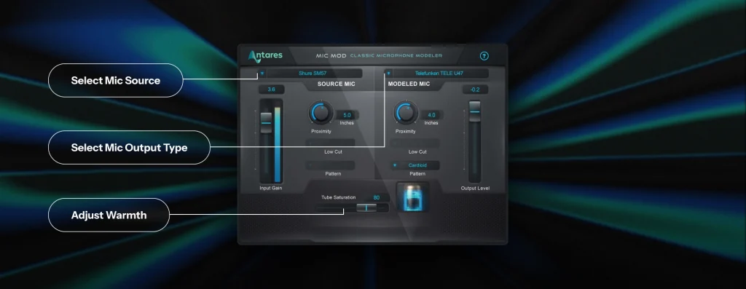Click the Antares logo

265,56
